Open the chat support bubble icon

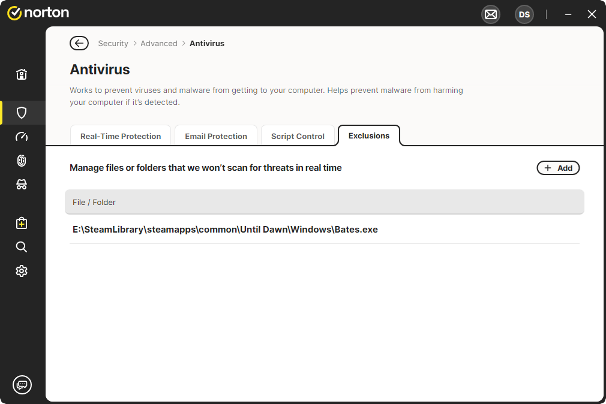(22, 384)
